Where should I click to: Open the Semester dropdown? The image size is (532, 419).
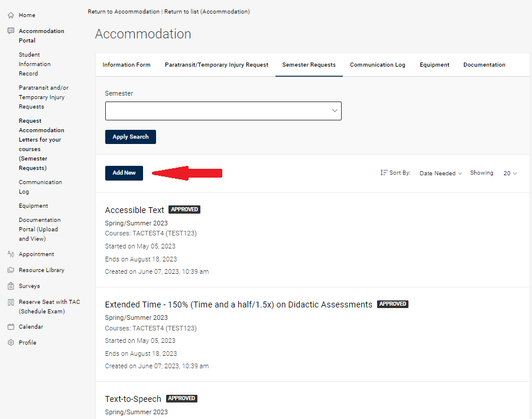pos(223,110)
